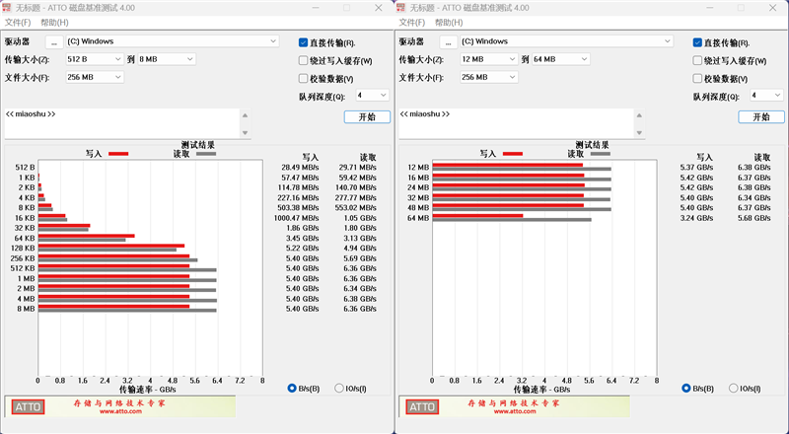
Task: Enable 绕过写入缓存(W) in left window
Action: (303, 61)
